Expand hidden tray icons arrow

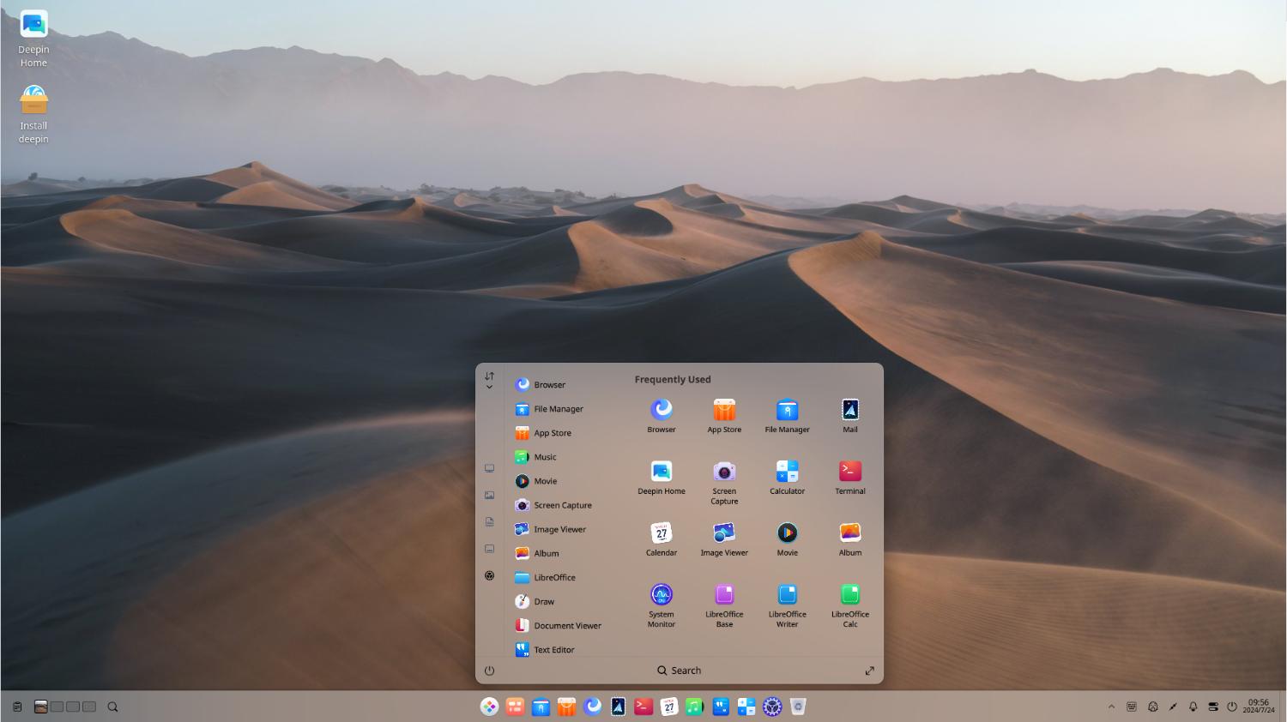pyautogui.click(x=1111, y=707)
